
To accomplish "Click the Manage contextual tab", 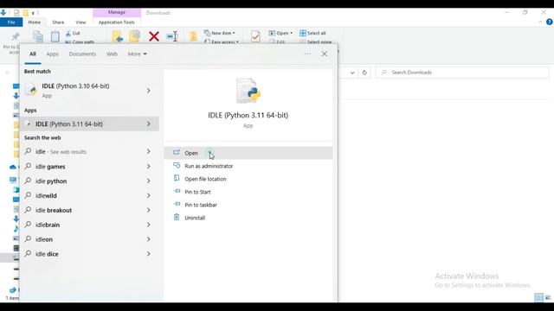I will (117, 12).
